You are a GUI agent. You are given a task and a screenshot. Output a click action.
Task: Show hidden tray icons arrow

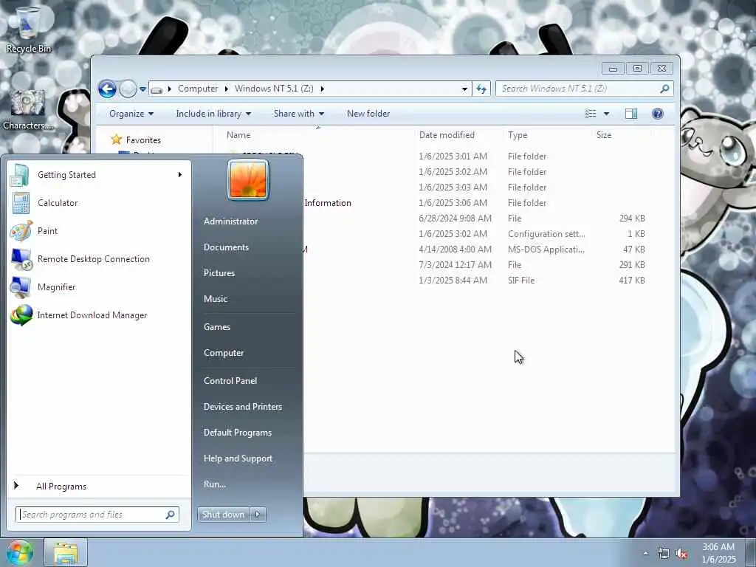click(645, 554)
